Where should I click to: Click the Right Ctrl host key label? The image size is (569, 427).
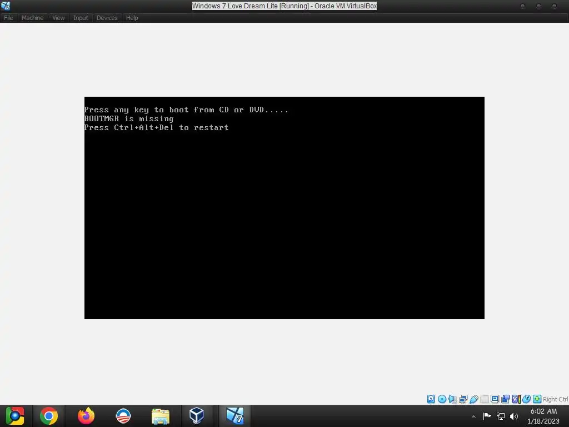(555, 399)
